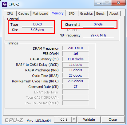
Task: Click the Cycle Time (tRAS) label
Action: click(x=45, y=76)
